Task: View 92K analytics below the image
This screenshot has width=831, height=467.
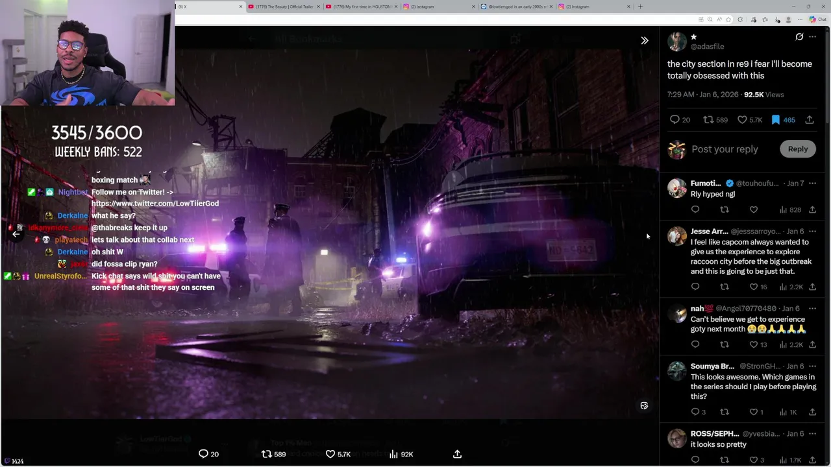Action: pos(401,454)
